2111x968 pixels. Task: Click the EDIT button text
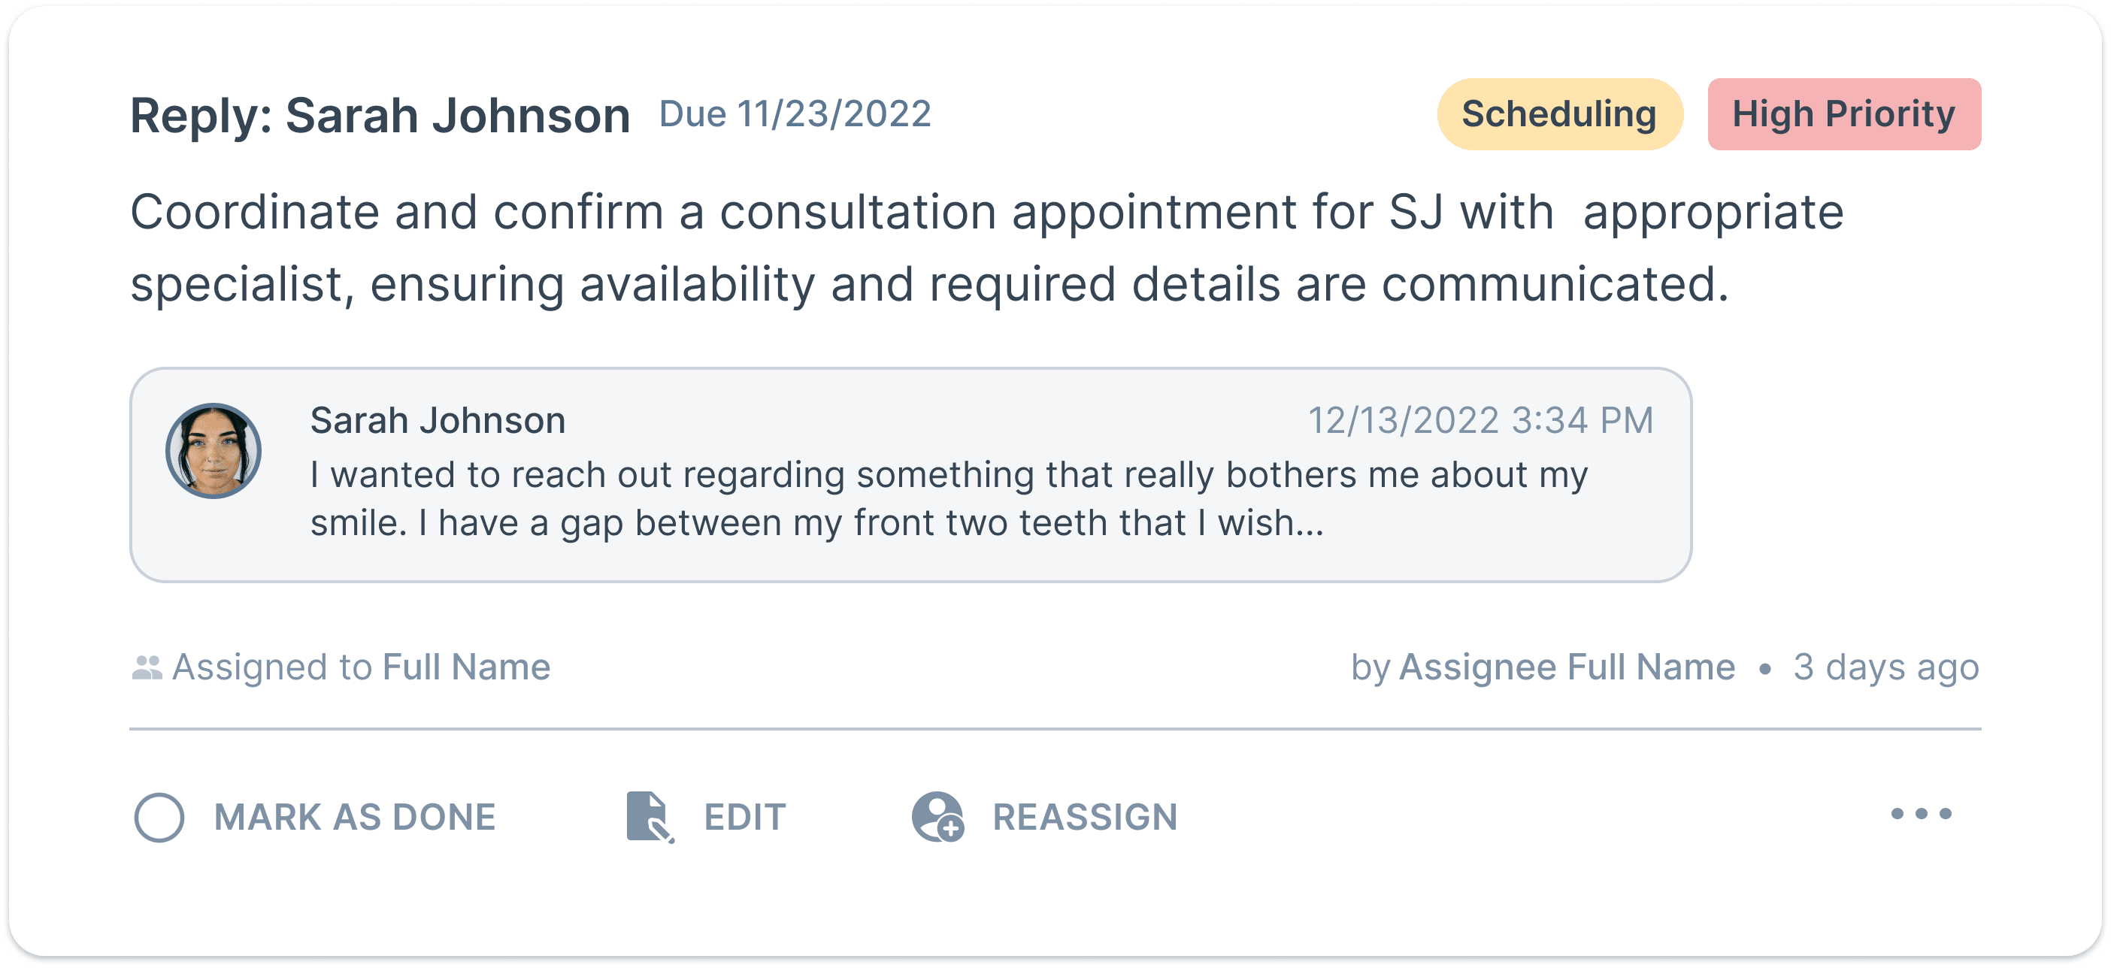(745, 816)
